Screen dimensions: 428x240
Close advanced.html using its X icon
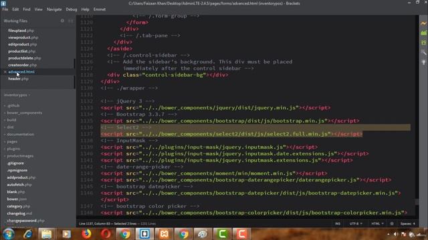click(5, 72)
